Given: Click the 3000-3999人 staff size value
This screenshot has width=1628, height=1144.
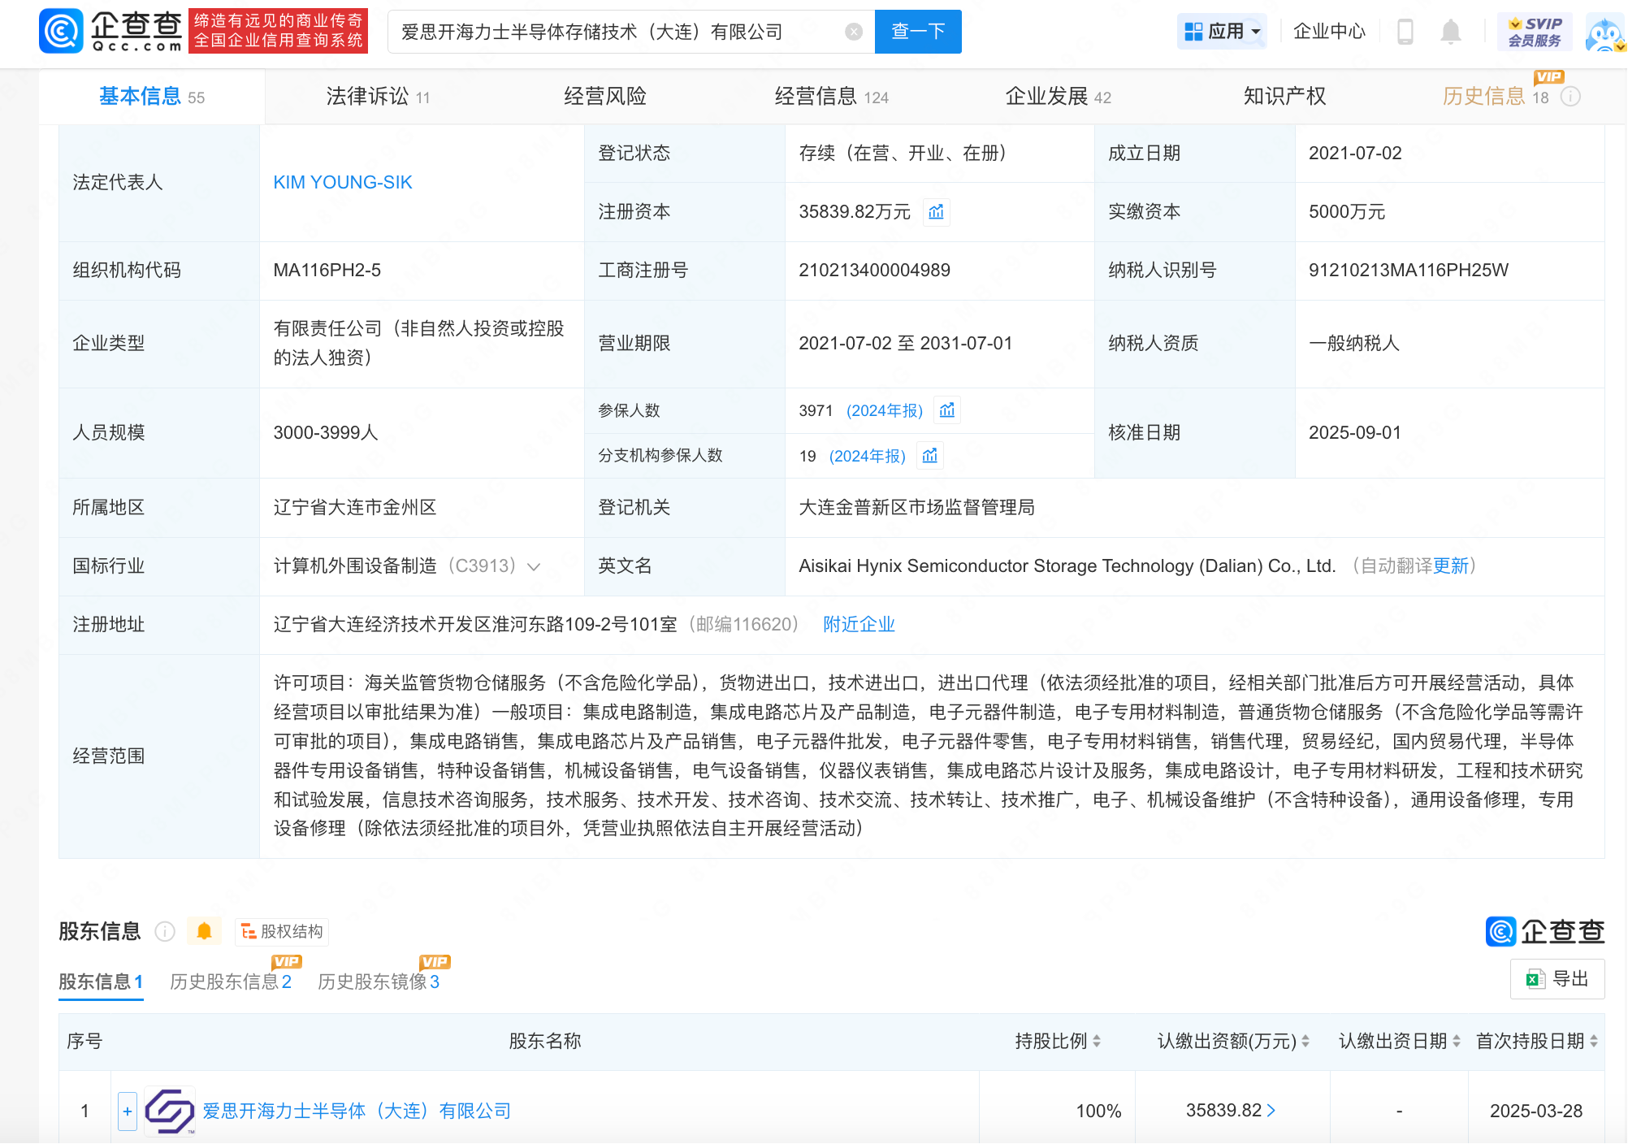Looking at the screenshot, I should pos(325,432).
